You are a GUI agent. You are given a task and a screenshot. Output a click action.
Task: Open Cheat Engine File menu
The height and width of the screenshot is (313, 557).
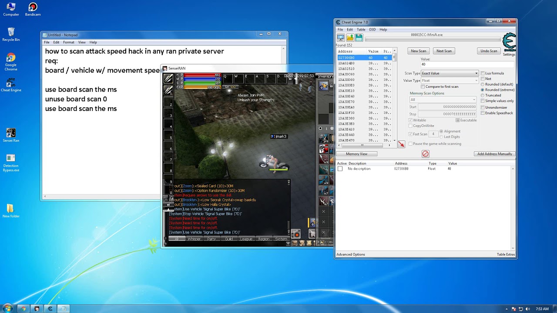click(340, 30)
